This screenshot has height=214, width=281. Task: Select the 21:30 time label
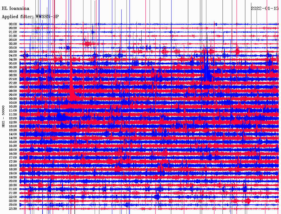[x=13, y=193]
